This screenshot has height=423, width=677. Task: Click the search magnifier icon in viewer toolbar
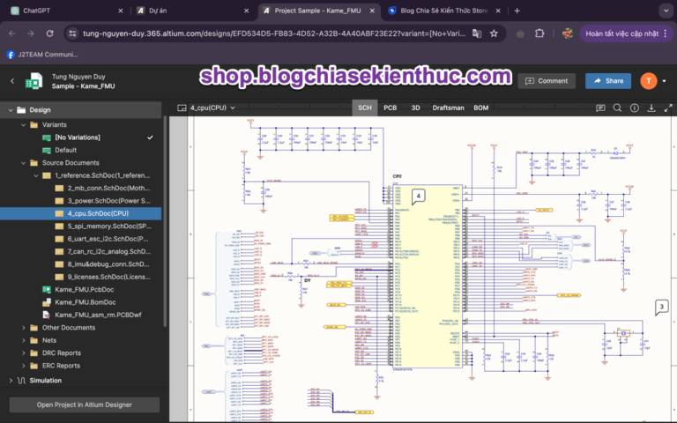tap(617, 108)
